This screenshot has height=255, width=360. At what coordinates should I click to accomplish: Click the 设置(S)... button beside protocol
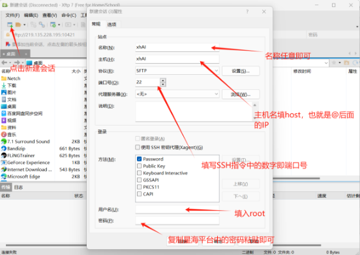(x=241, y=71)
